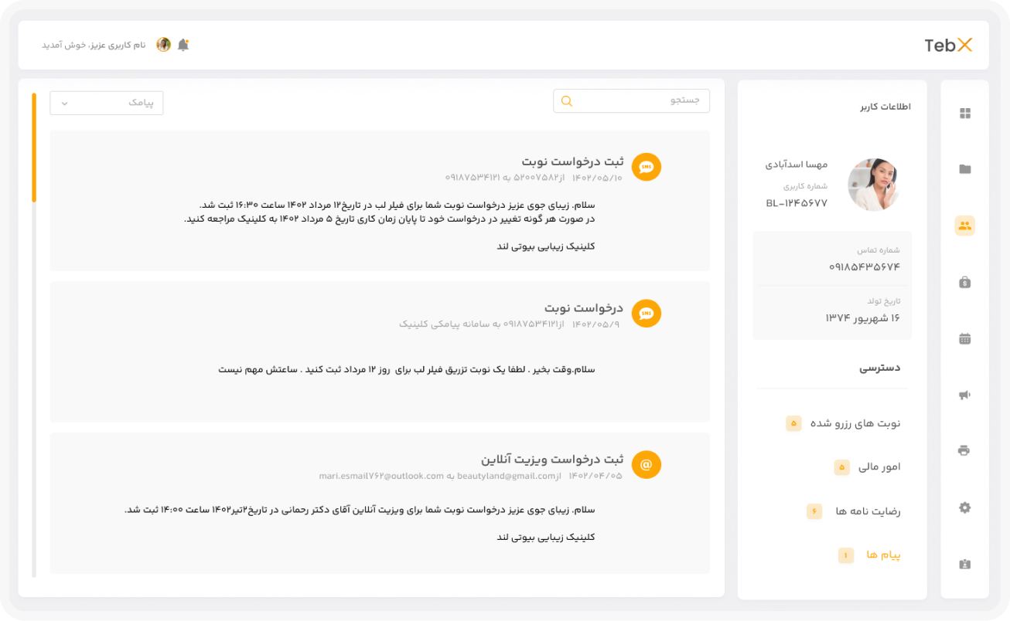Open the dashboard grid icon in sidebar
Viewport: 1010px width, 621px height.
tap(964, 114)
